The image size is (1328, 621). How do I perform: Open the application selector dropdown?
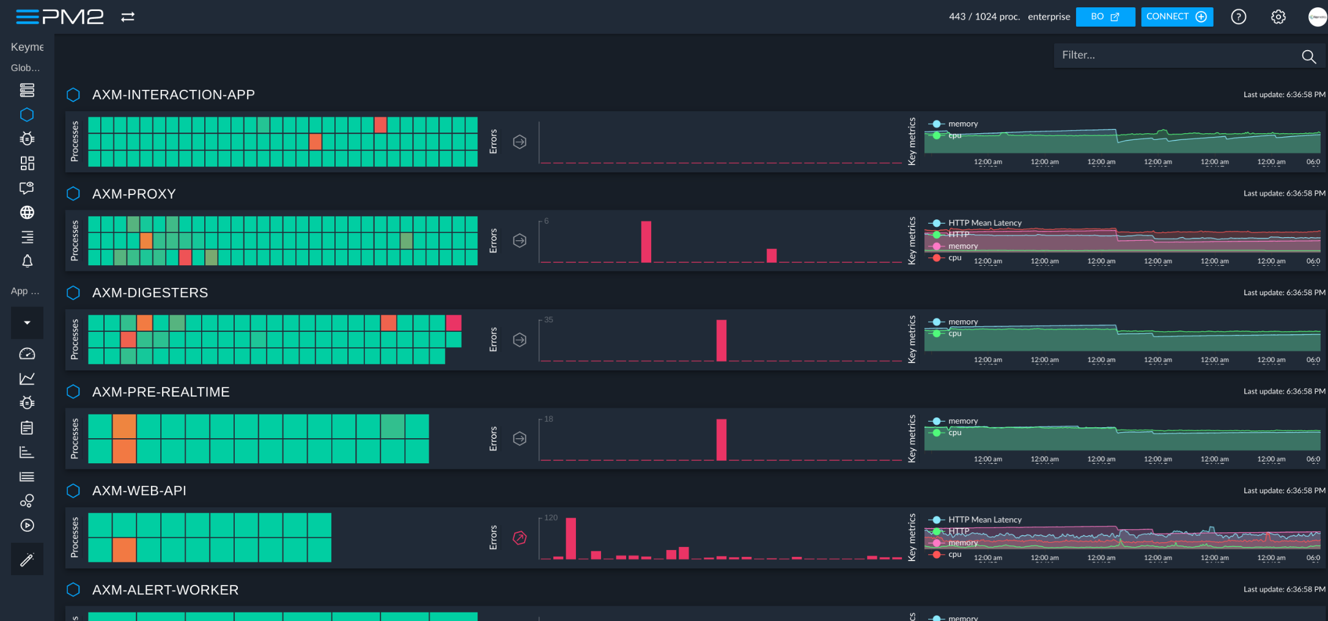point(27,322)
